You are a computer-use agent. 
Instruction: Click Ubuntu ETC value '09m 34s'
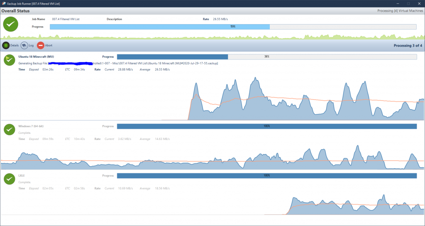79,69
